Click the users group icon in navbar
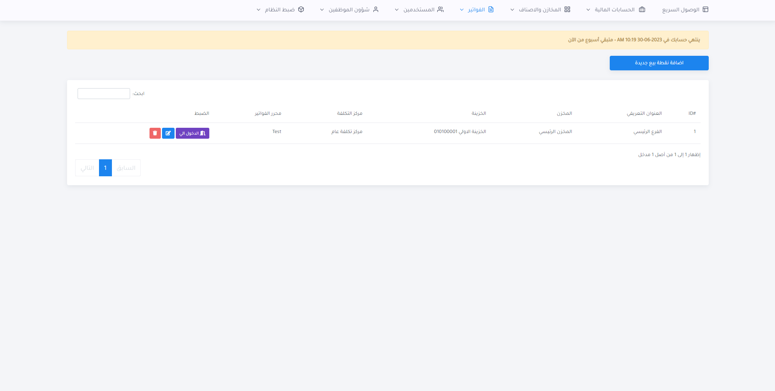 click(x=440, y=9)
